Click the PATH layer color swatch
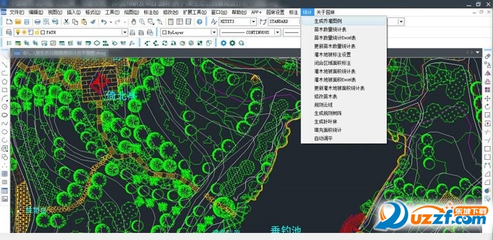Screen dimensions: 493x240 tap(42, 32)
